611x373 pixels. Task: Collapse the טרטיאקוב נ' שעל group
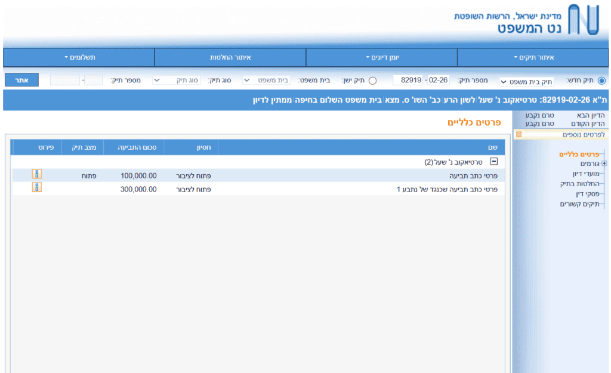tap(493, 161)
